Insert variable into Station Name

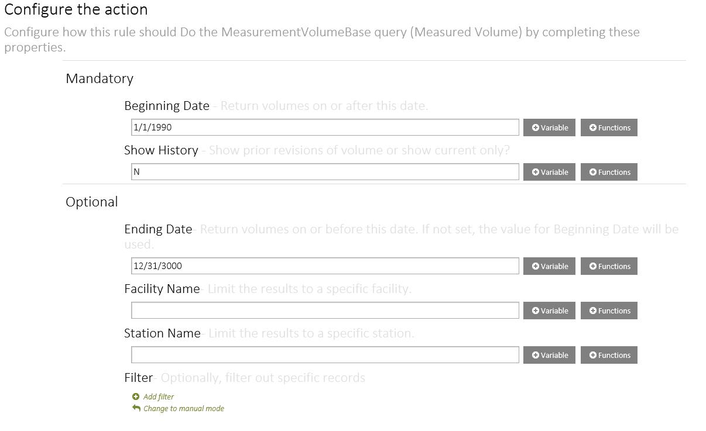click(x=549, y=355)
